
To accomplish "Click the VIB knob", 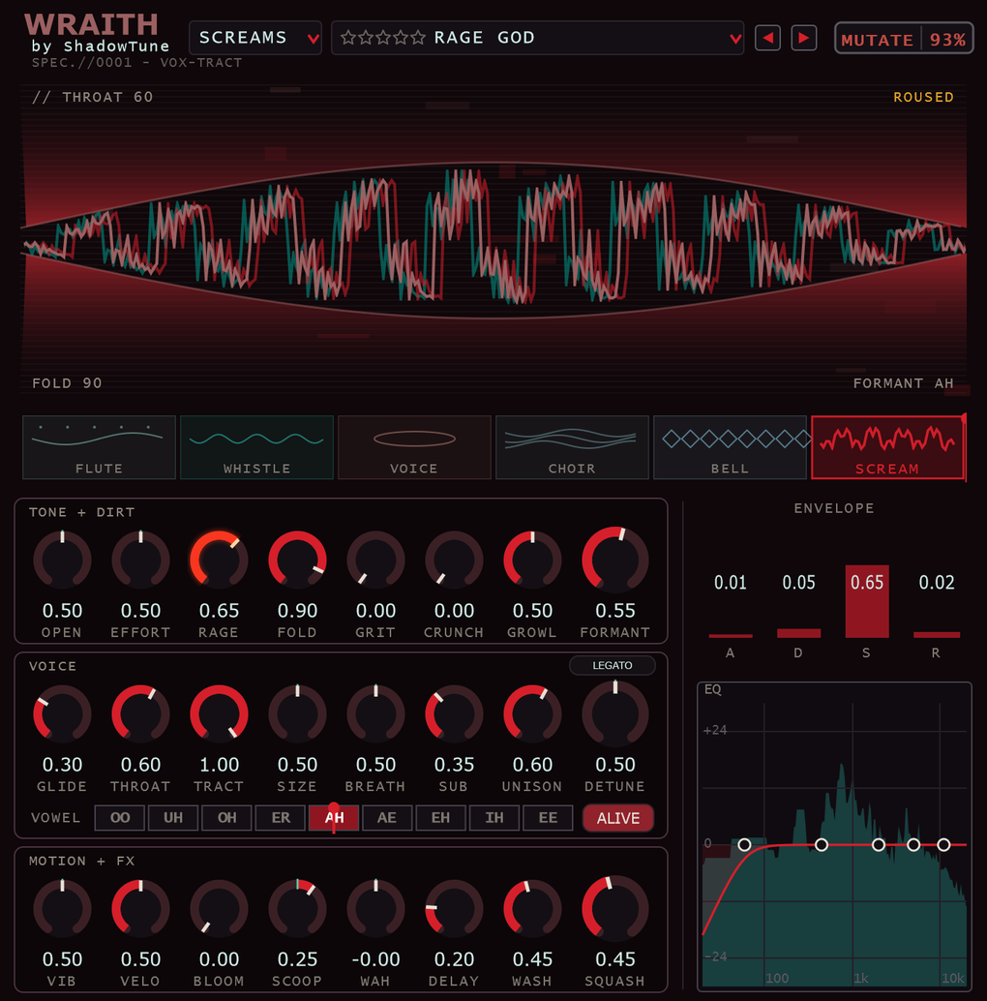I will tap(62, 908).
